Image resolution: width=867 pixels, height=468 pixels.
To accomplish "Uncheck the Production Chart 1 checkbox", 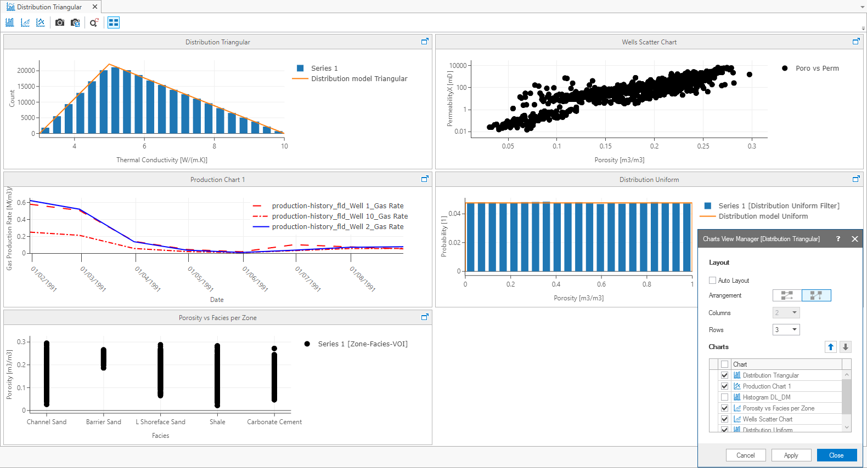I will click(724, 386).
